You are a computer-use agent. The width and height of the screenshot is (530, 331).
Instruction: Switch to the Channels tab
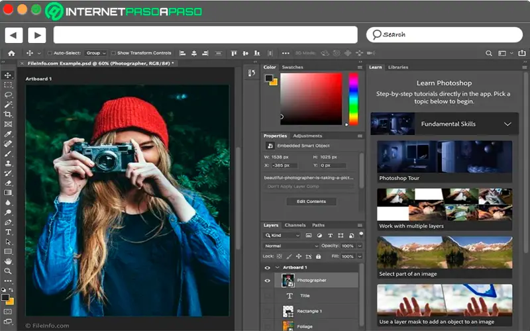point(295,225)
